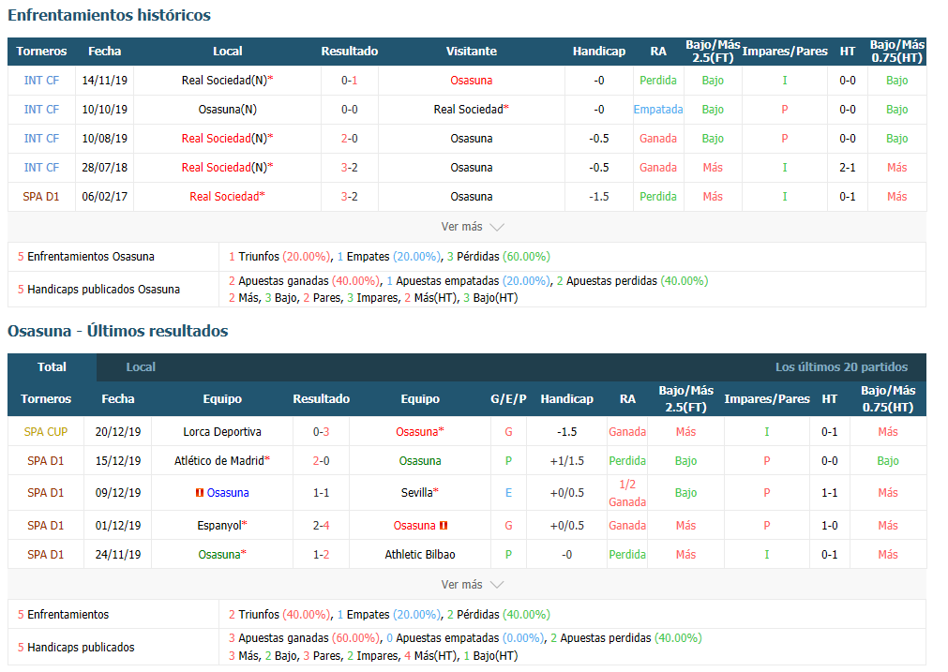Click result 2-0 in the 10/08/19 row

tap(350, 139)
